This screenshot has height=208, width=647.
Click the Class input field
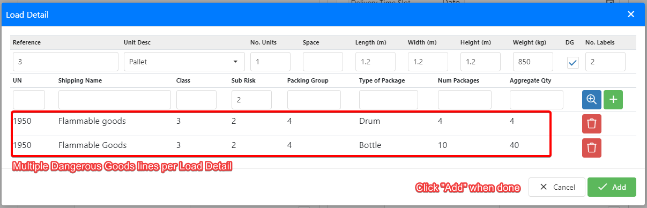point(196,100)
